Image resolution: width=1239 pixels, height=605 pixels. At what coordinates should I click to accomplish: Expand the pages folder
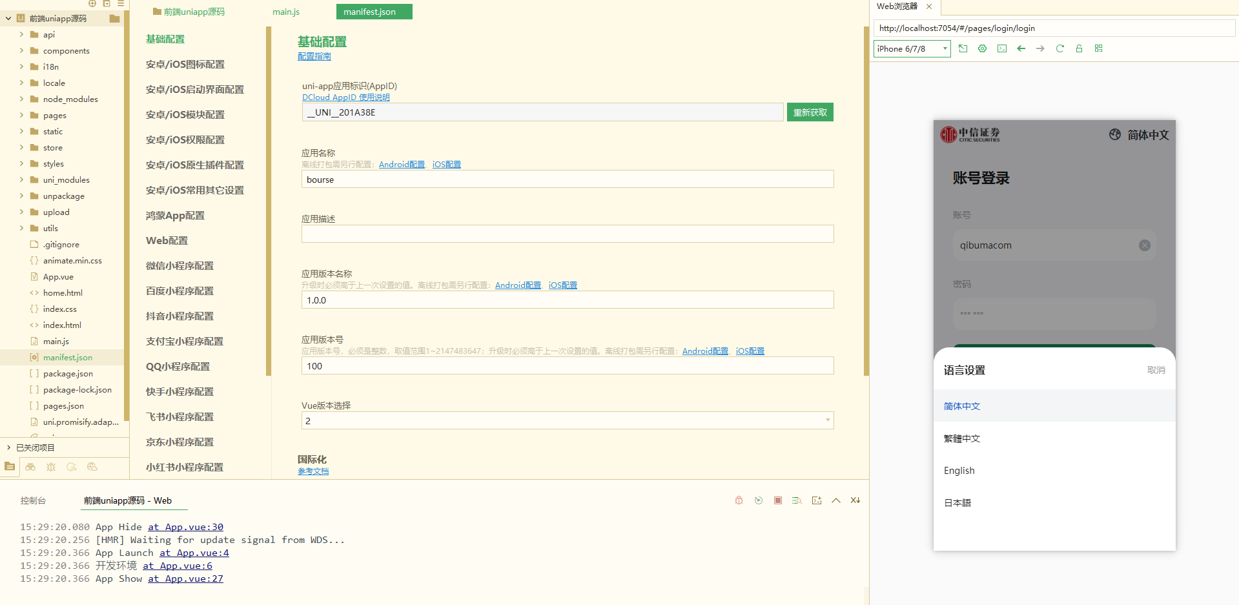coord(21,116)
